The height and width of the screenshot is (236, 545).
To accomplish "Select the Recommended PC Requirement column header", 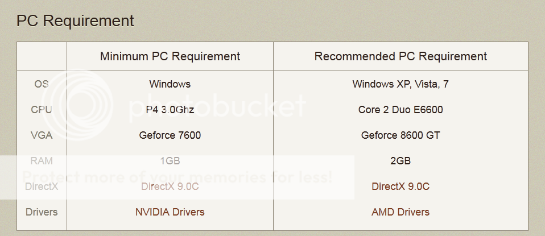I will (x=401, y=56).
